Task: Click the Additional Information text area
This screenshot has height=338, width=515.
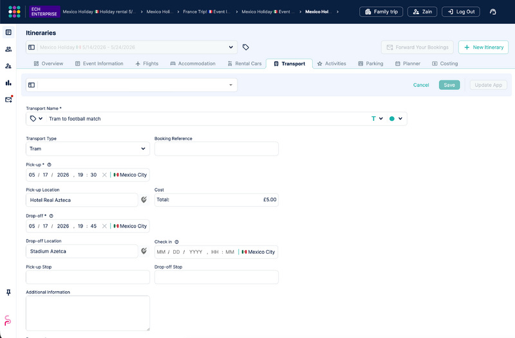Action: coord(88,313)
